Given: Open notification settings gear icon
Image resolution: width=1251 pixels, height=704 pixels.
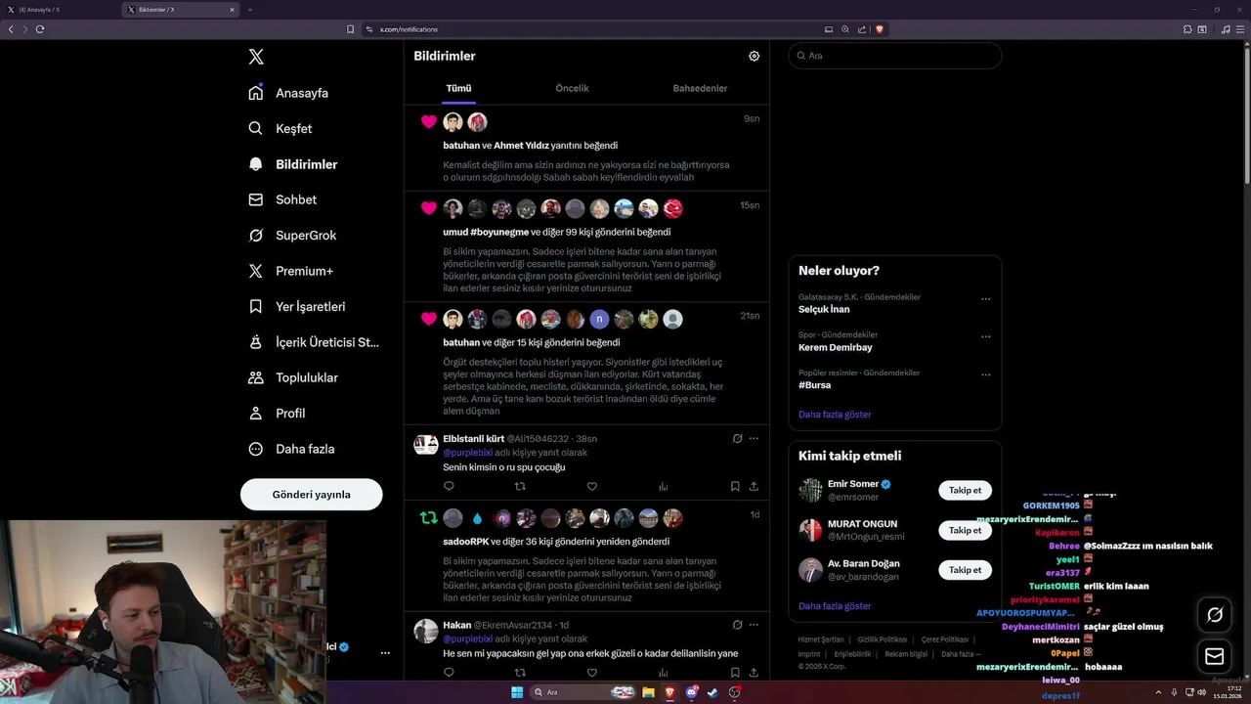Looking at the screenshot, I should (x=754, y=56).
